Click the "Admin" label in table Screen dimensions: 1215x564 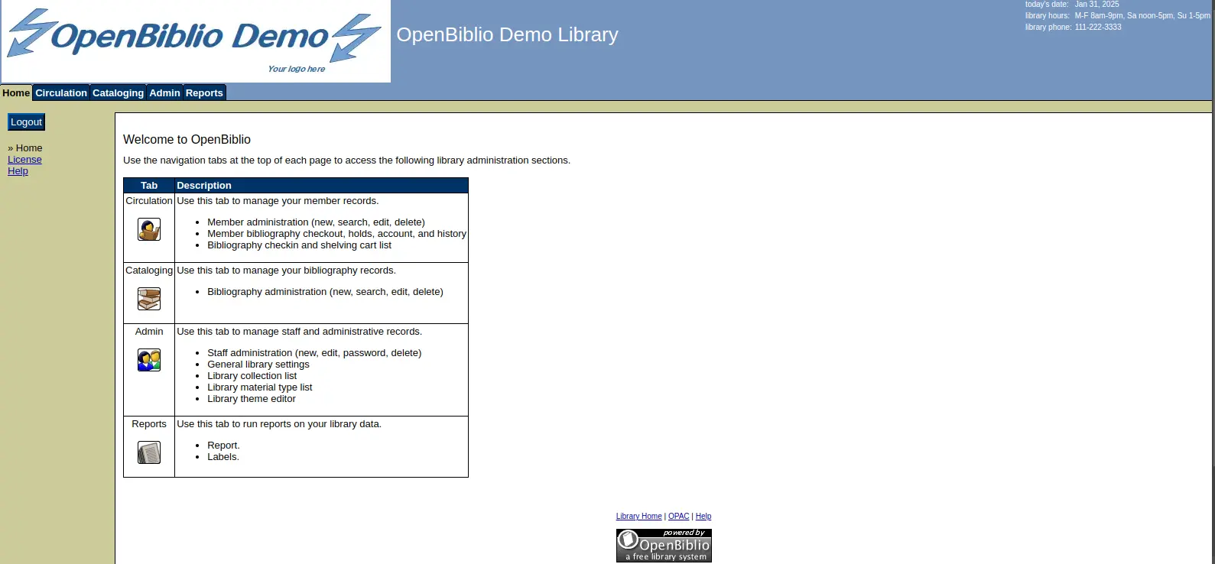point(149,332)
